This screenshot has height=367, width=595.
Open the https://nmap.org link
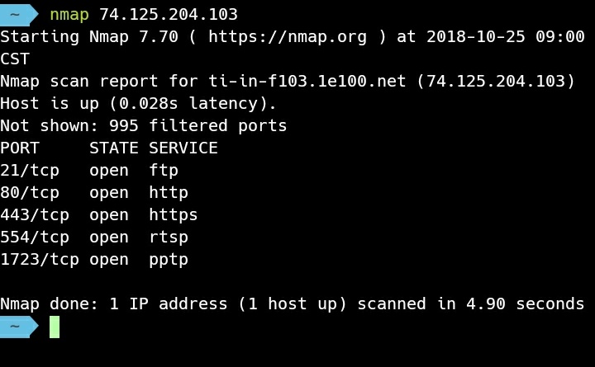click(x=288, y=37)
